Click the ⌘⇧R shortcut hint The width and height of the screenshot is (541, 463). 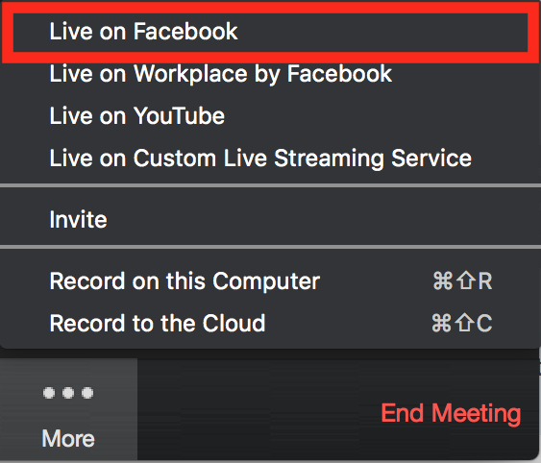(462, 281)
